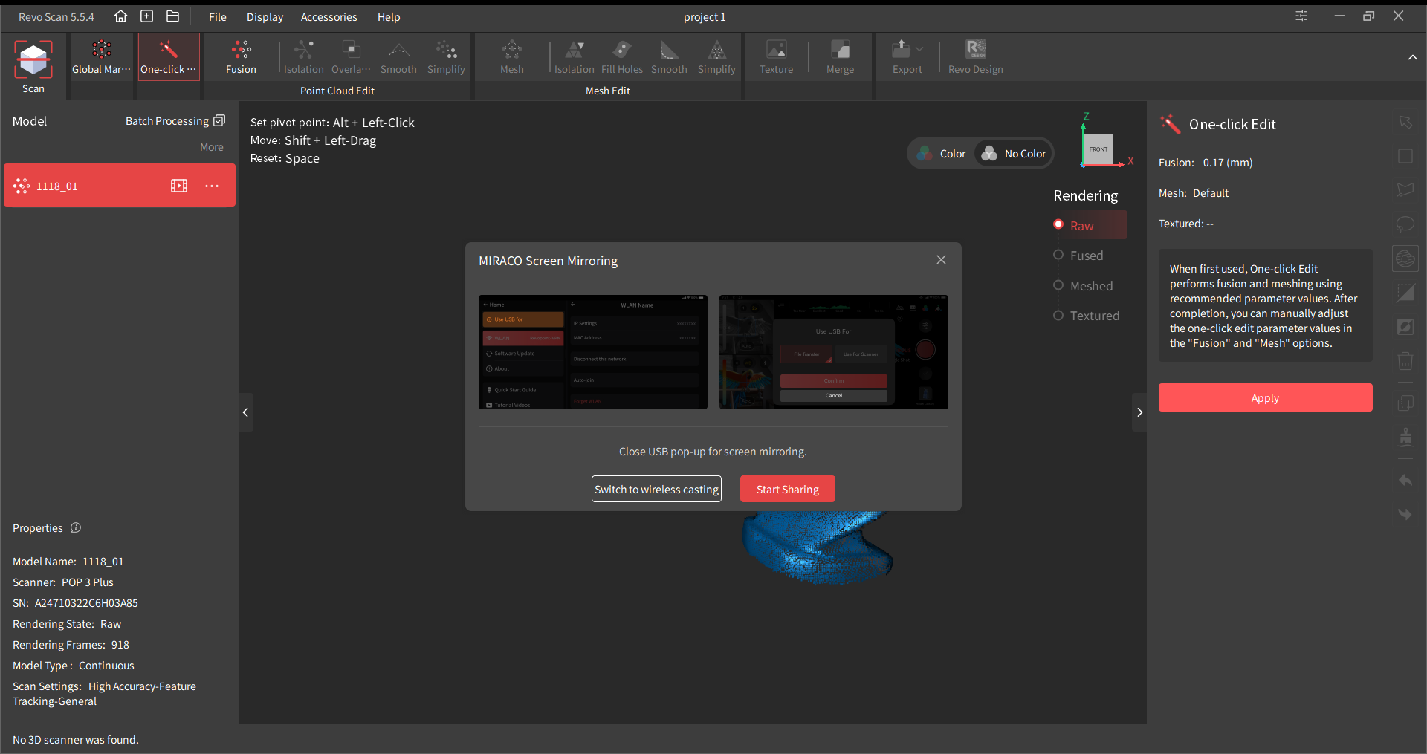Viewport: 1427px width, 754px height.
Task: Click the frames icon on 1118_01
Action: tap(179, 186)
